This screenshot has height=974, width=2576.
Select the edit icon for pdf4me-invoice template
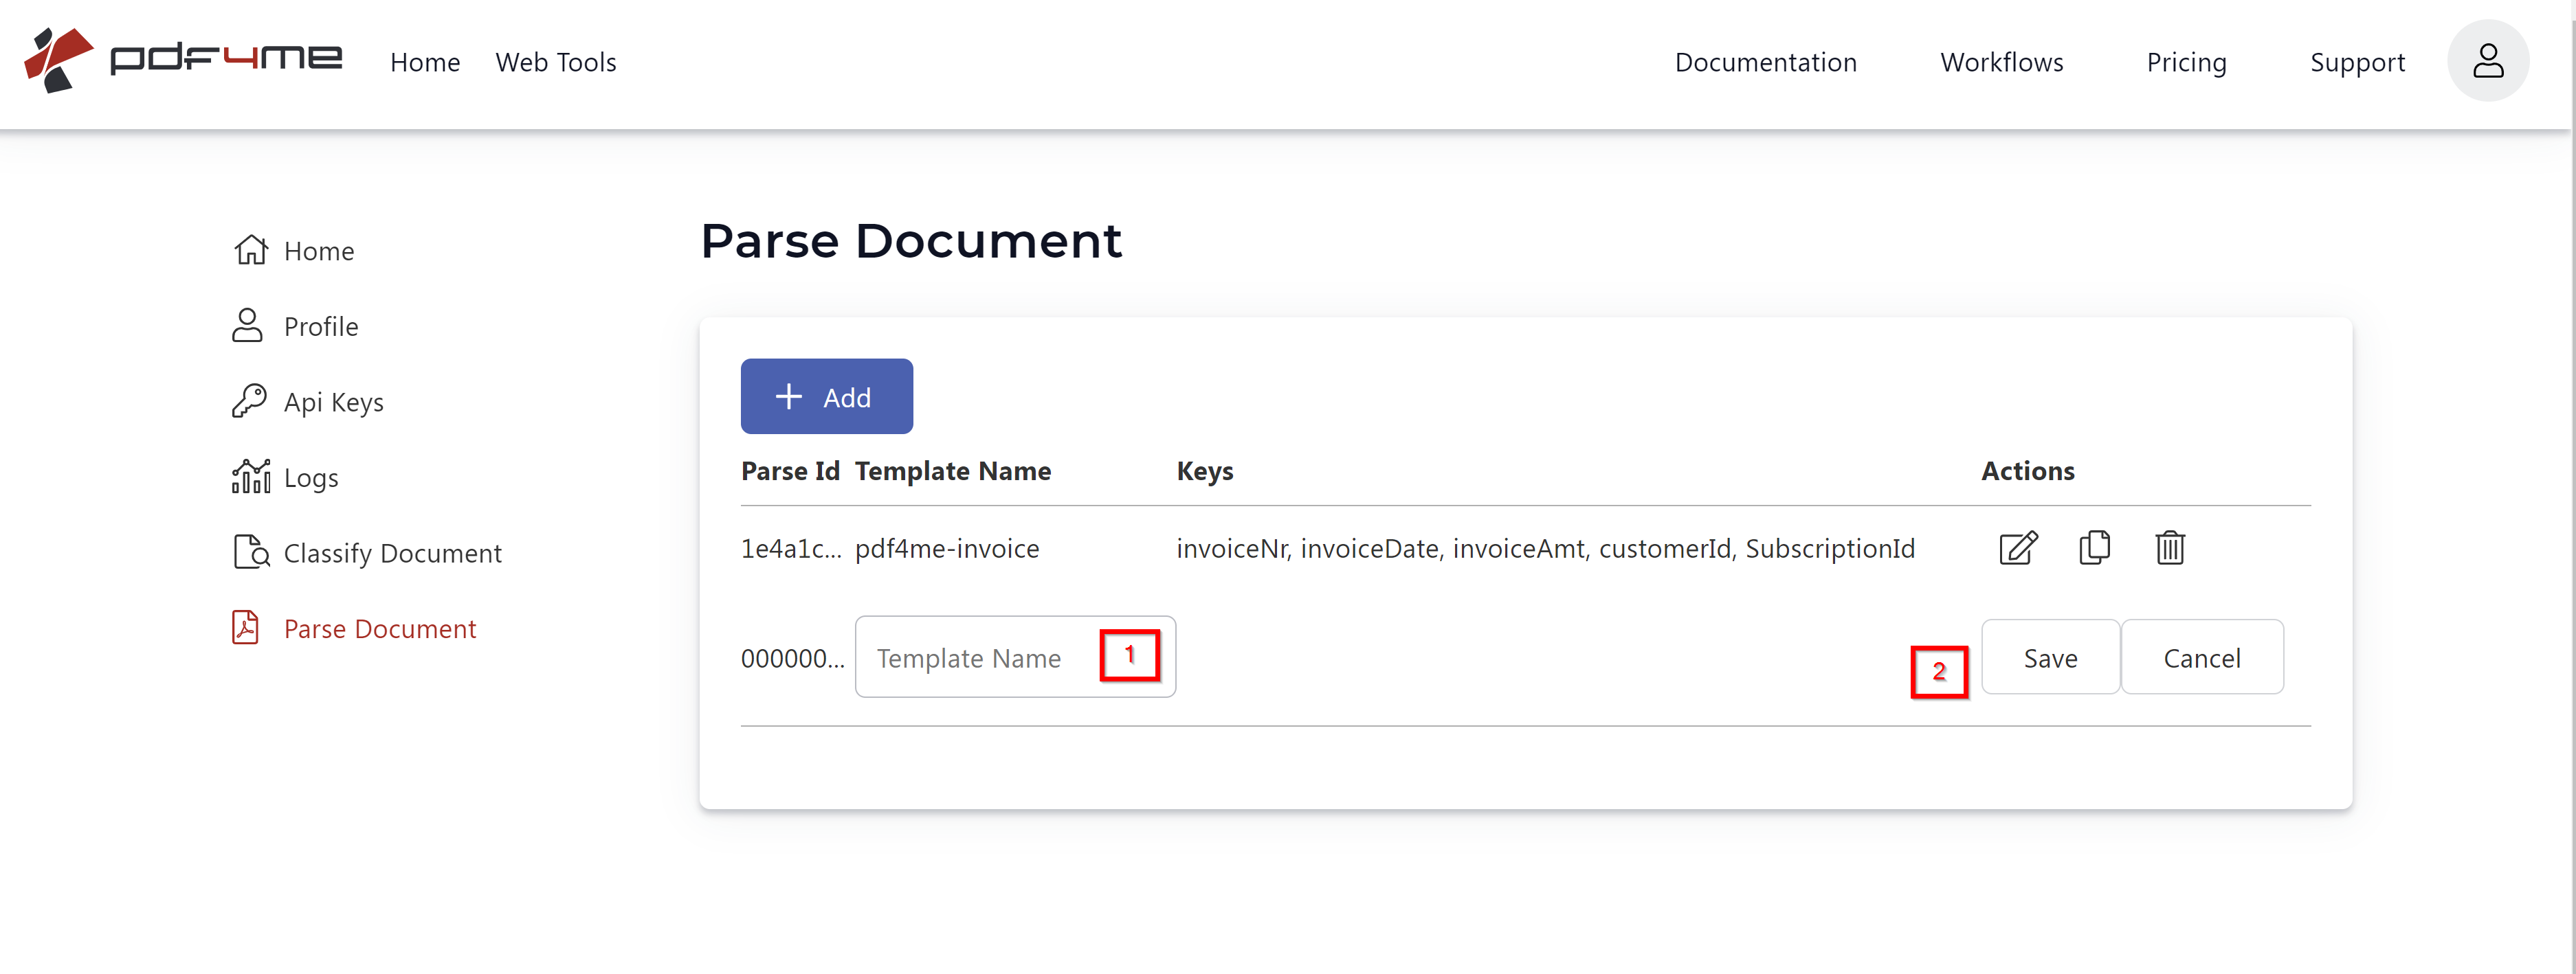2018,548
